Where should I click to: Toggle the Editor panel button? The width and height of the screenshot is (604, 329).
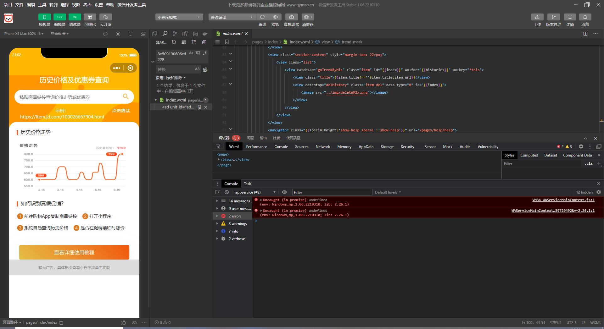coord(59,17)
